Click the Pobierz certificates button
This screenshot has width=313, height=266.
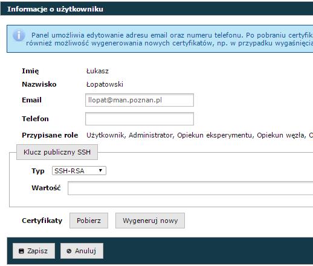point(89,221)
